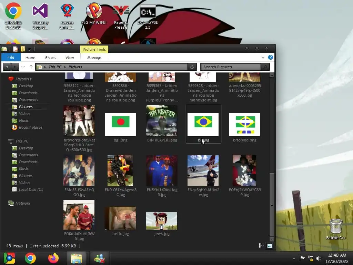Select Desktop under Favorites
This screenshot has height=265, width=353.
tap(26, 86)
